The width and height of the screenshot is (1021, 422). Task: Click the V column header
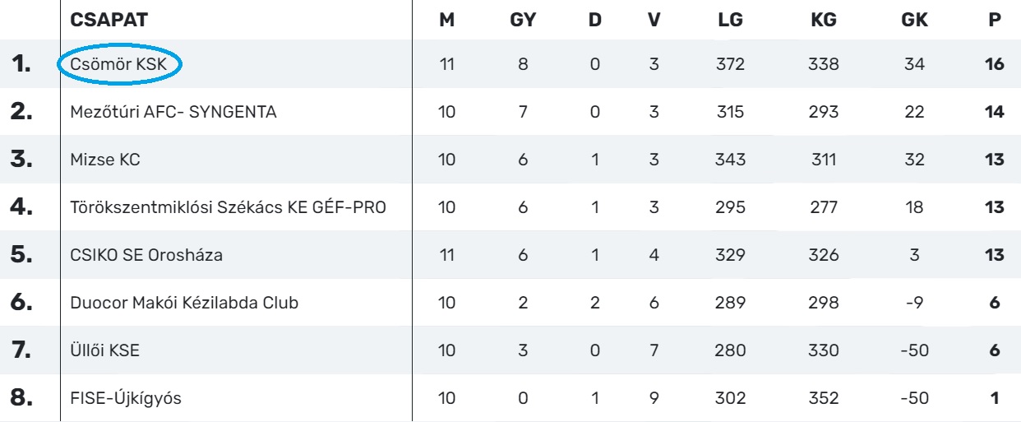pos(654,21)
